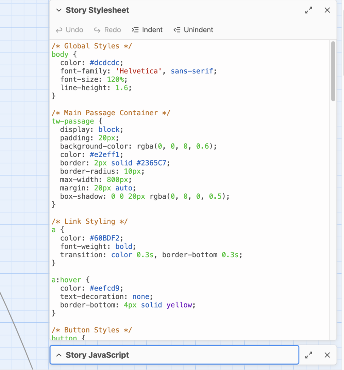This screenshot has width=344, height=370.
Task: Click the '/* Button Styles */' comment
Action: click(x=92, y=330)
